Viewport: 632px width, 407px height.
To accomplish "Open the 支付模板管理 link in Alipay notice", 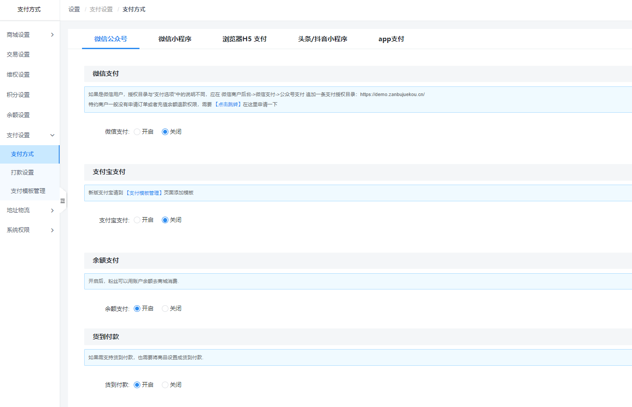I will coord(144,193).
